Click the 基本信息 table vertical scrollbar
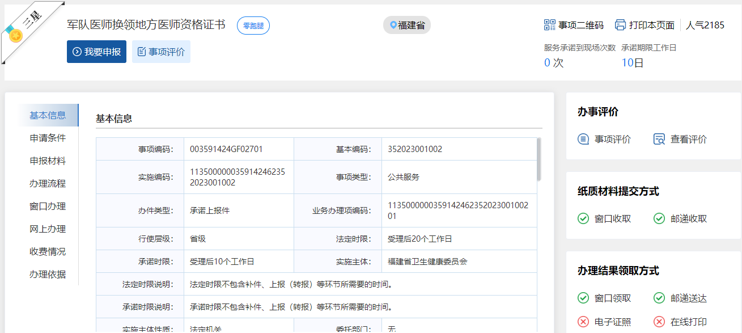 (x=539, y=159)
